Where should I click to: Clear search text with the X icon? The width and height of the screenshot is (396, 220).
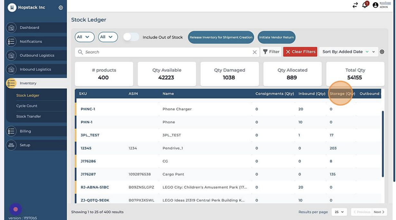[255, 52]
